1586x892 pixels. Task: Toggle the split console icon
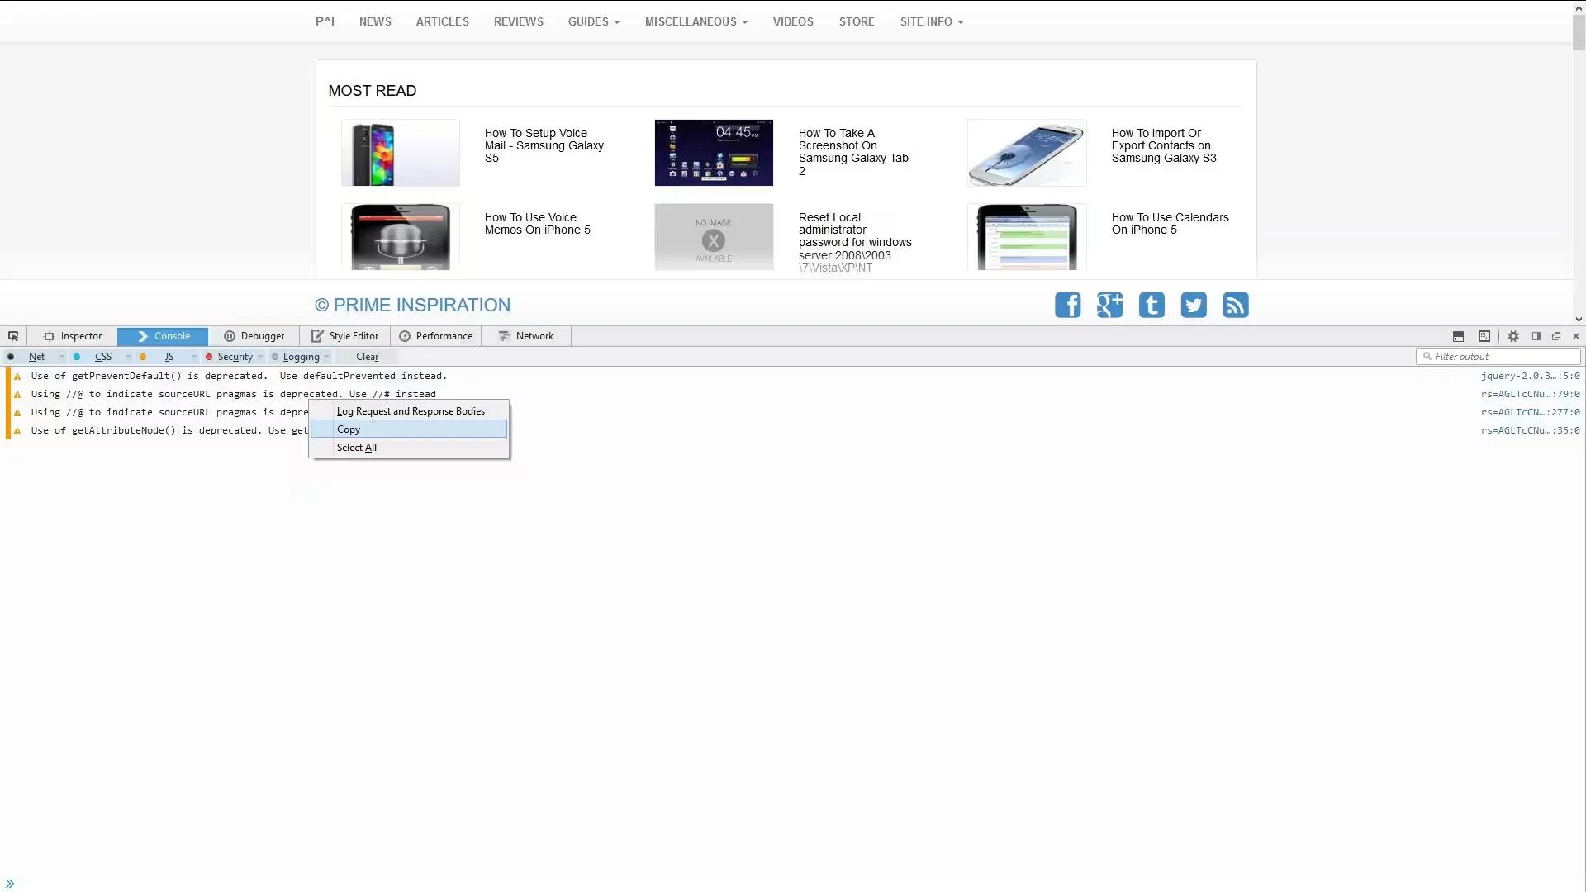pos(1458,336)
